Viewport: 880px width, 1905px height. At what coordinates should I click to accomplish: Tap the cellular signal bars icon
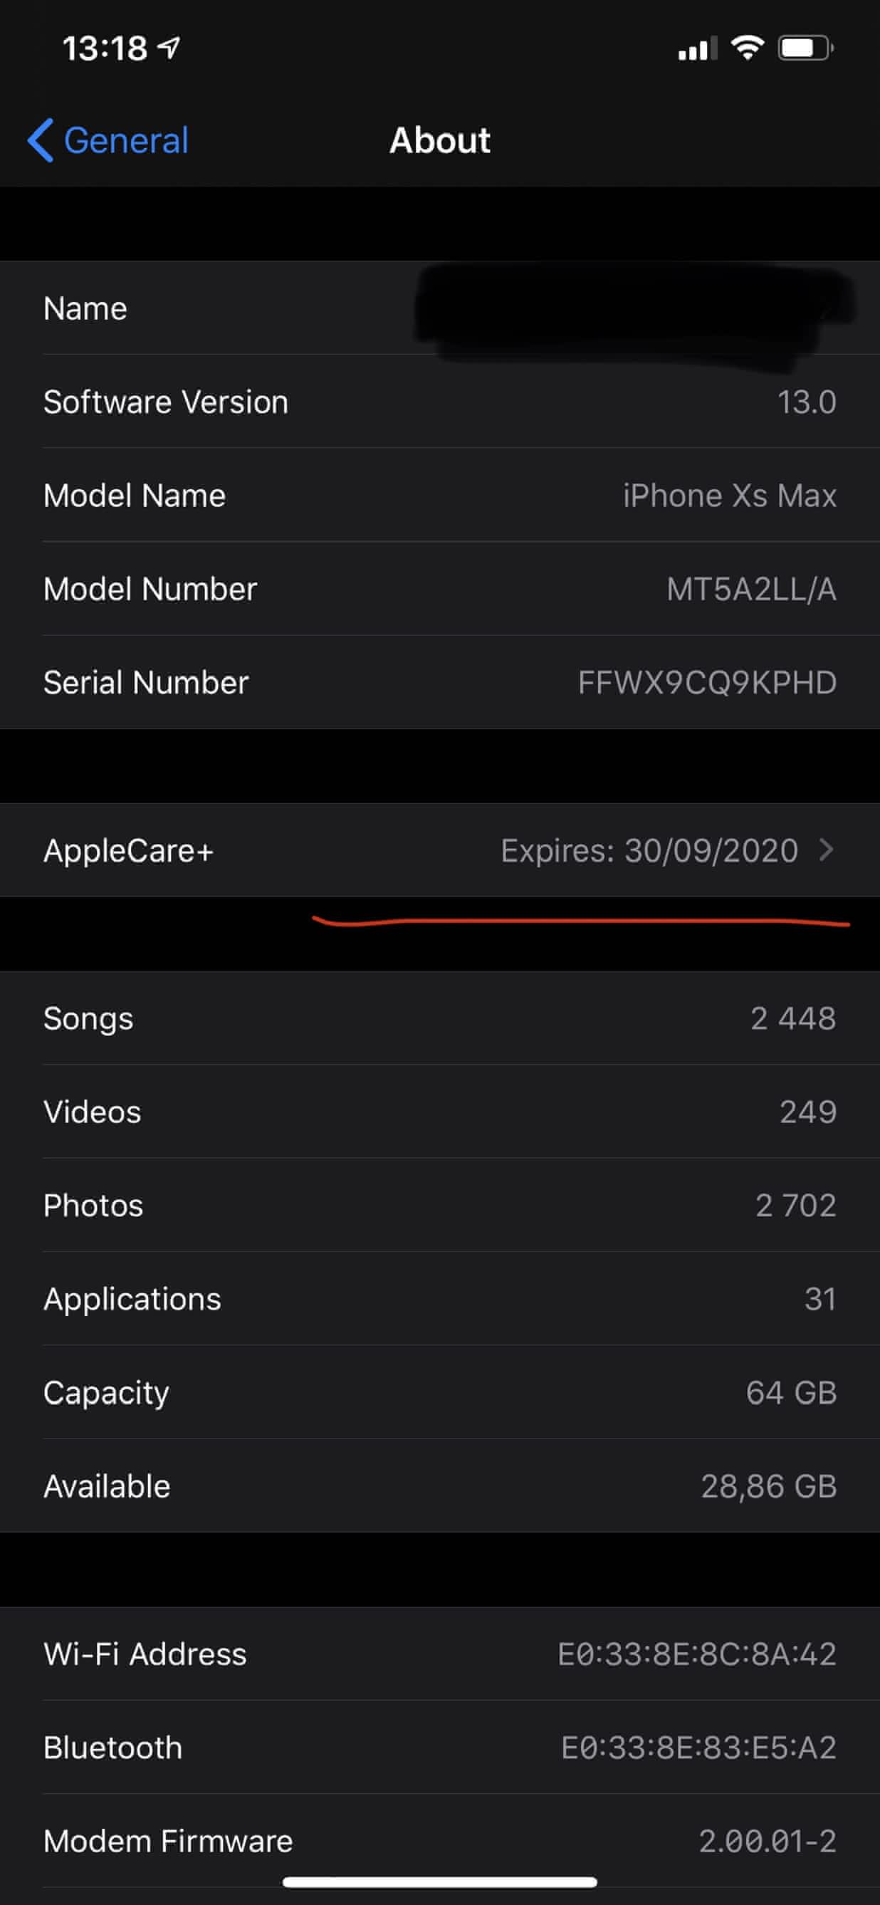point(696,49)
